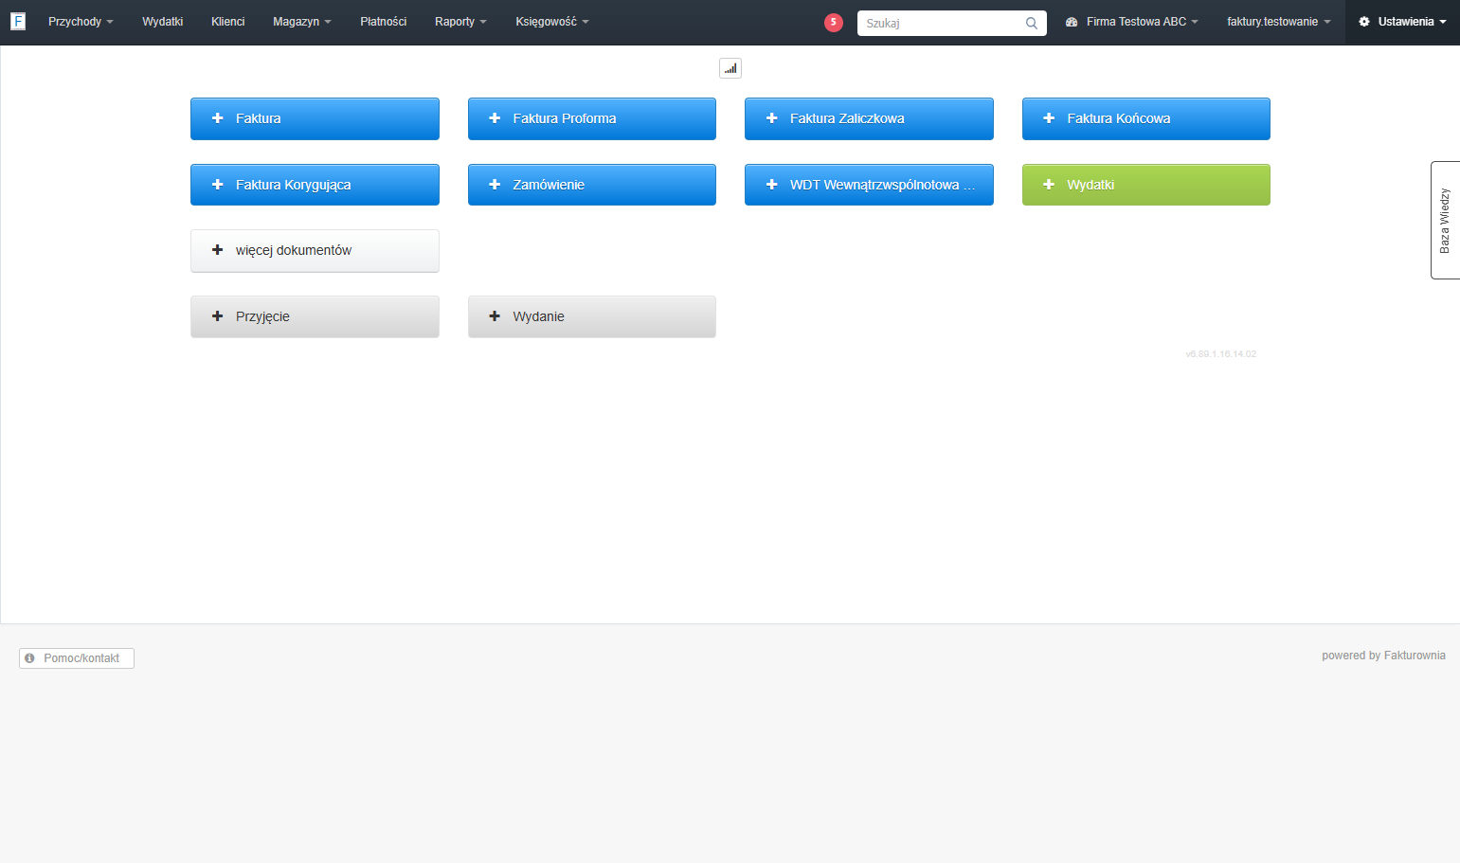Create a new Faktura Zaliczkowa
The image size is (1460, 863).
tap(869, 118)
